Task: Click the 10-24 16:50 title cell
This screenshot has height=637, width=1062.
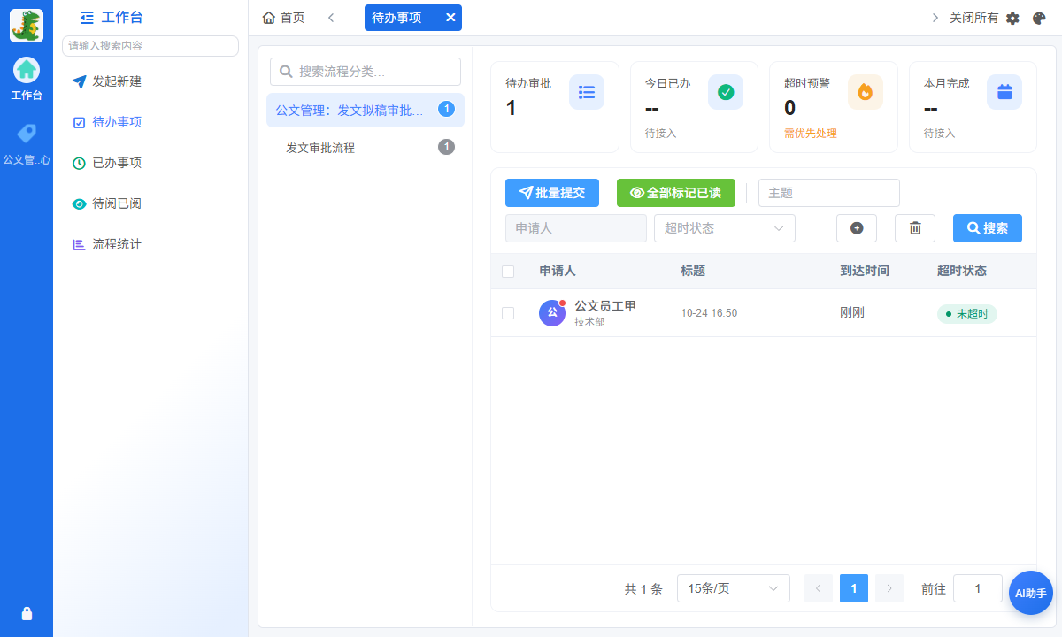Action: pyautogui.click(x=709, y=313)
